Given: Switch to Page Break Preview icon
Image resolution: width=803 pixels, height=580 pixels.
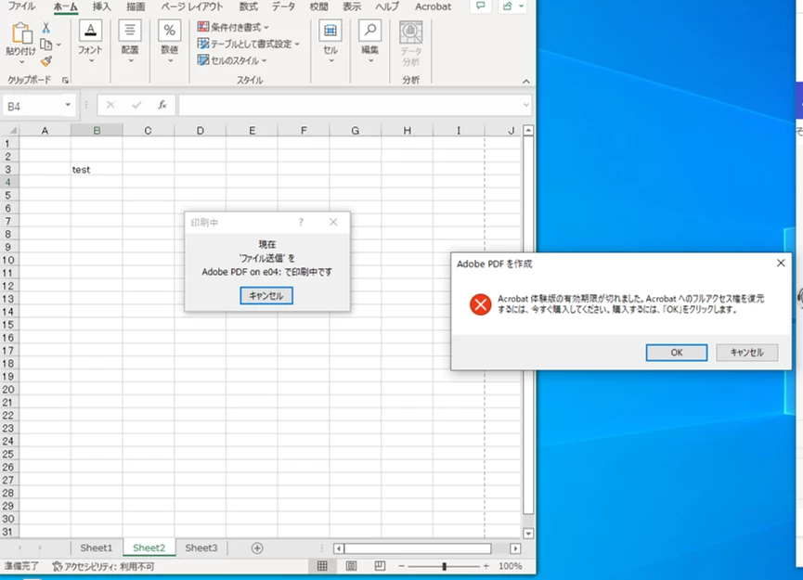Looking at the screenshot, I should 380,566.
